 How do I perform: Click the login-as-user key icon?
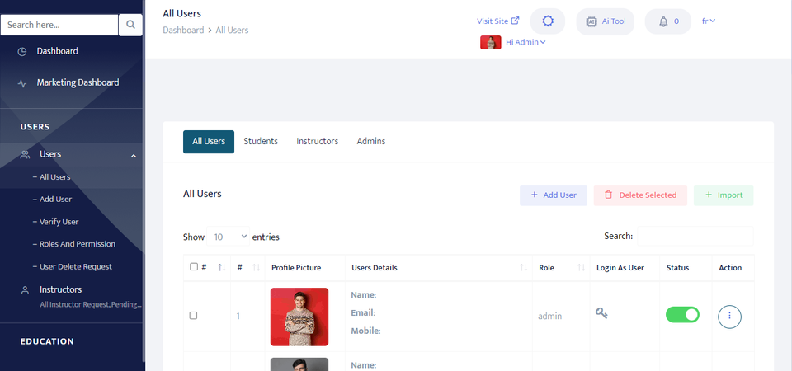pos(601,313)
